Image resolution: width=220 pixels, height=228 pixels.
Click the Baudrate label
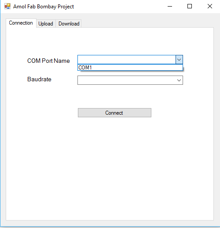point(39,79)
